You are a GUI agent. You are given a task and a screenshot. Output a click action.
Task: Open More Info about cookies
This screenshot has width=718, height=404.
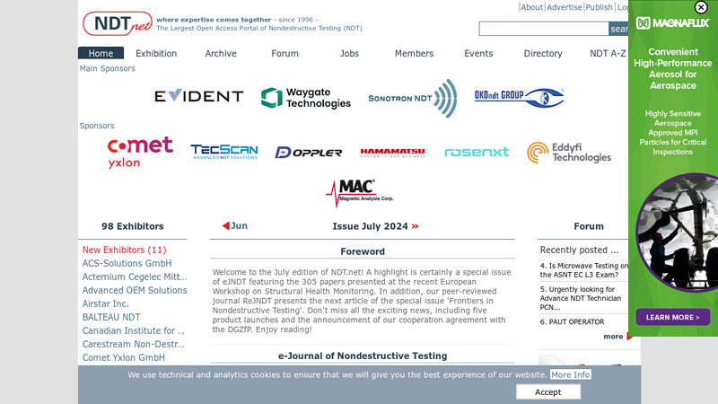click(570, 374)
